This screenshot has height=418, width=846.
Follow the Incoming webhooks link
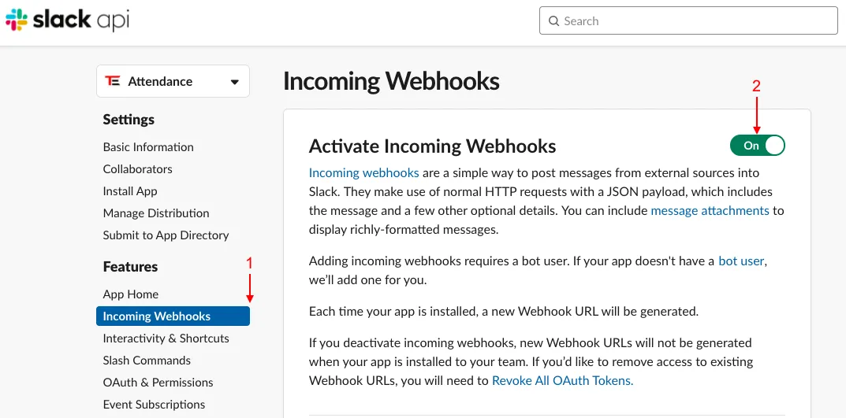[363, 172]
